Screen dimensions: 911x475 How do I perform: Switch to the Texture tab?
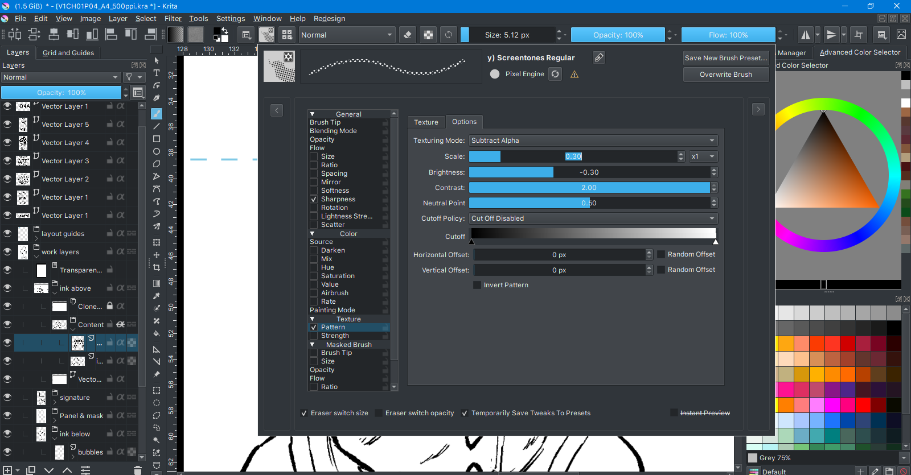[426, 122]
